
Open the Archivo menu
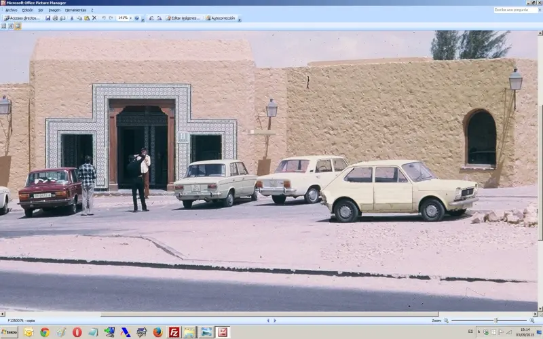pos(11,10)
